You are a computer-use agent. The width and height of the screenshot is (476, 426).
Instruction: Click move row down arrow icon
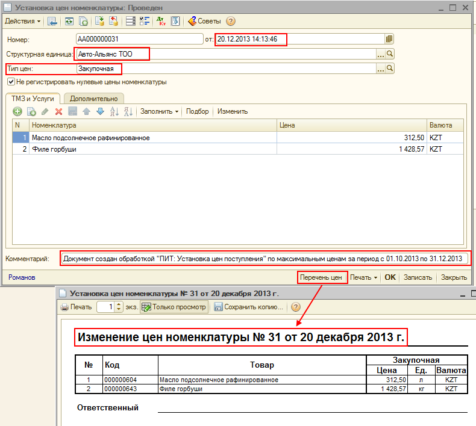pyautogui.click(x=100, y=111)
